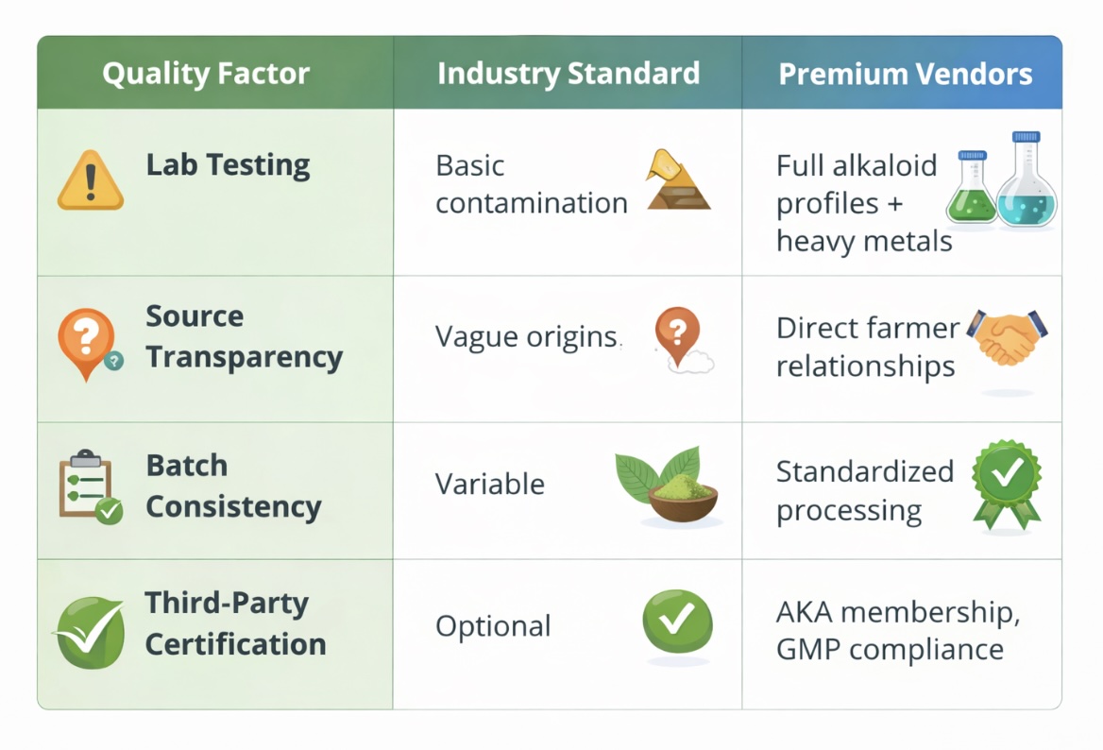
Task: Select the Industry Standard column header
Action: tap(568, 73)
